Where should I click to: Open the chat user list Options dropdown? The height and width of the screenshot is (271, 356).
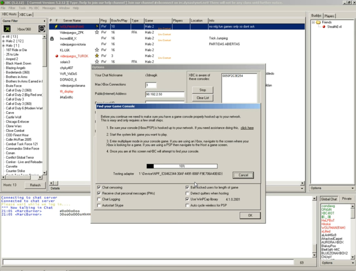[352, 263]
